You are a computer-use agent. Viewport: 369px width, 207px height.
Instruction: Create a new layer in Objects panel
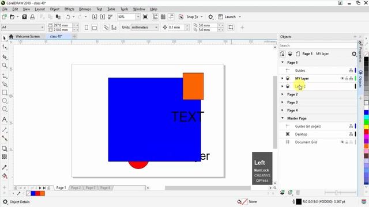[283, 193]
